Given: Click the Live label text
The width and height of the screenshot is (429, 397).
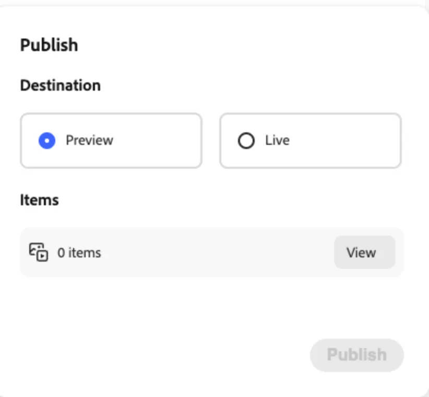Looking at the screenshot, I should pos(277,140).
